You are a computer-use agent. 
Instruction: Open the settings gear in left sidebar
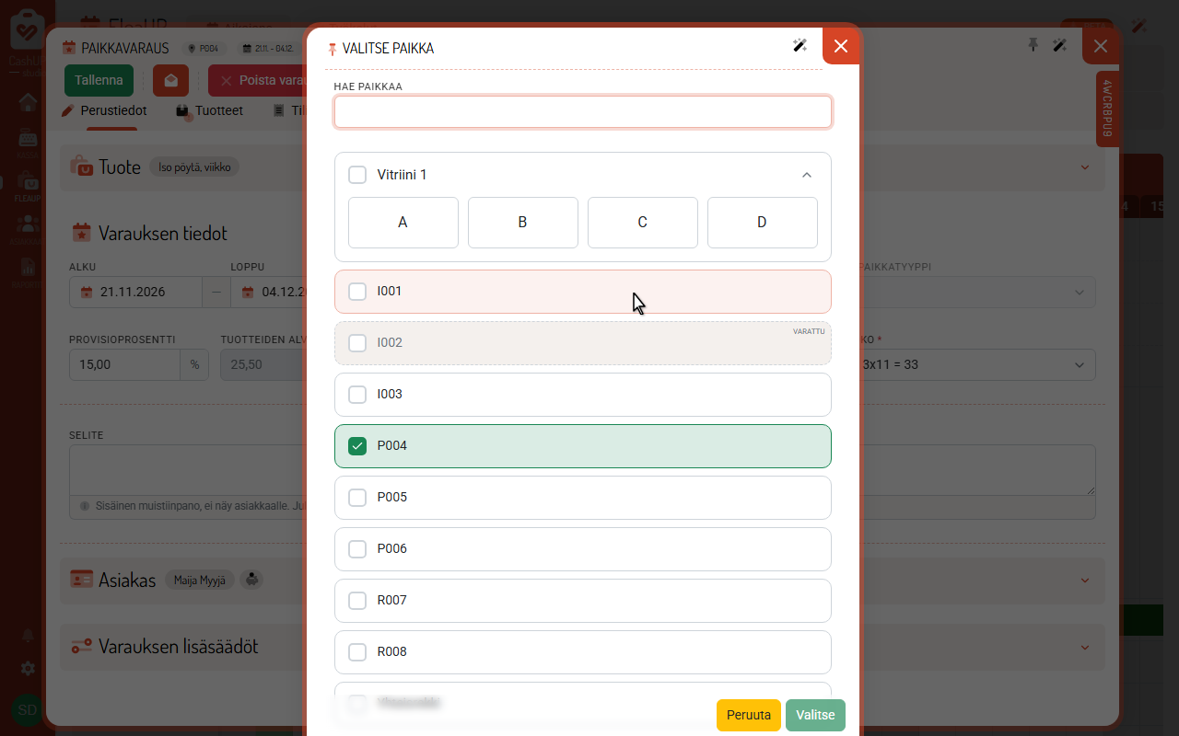click(x=28, y=669)
